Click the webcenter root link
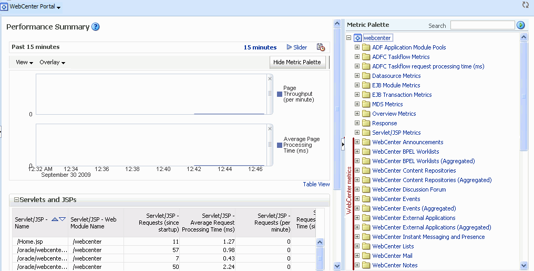This screenshot has height=271, width=534. (x=377, y=38)
